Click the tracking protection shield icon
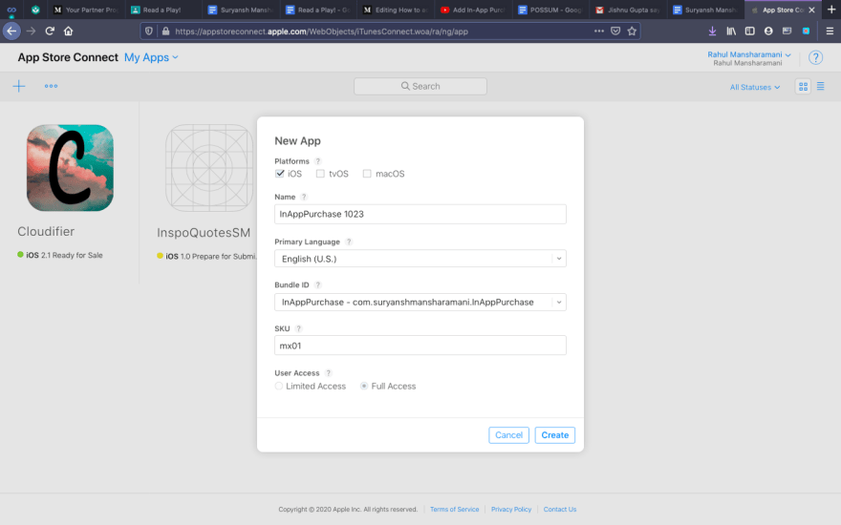The width and height of the screenshot is (841, 525). tap(149, 31)
